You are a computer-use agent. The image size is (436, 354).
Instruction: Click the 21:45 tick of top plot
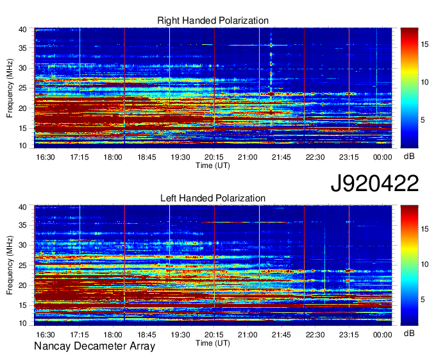[x=281, y=157]
